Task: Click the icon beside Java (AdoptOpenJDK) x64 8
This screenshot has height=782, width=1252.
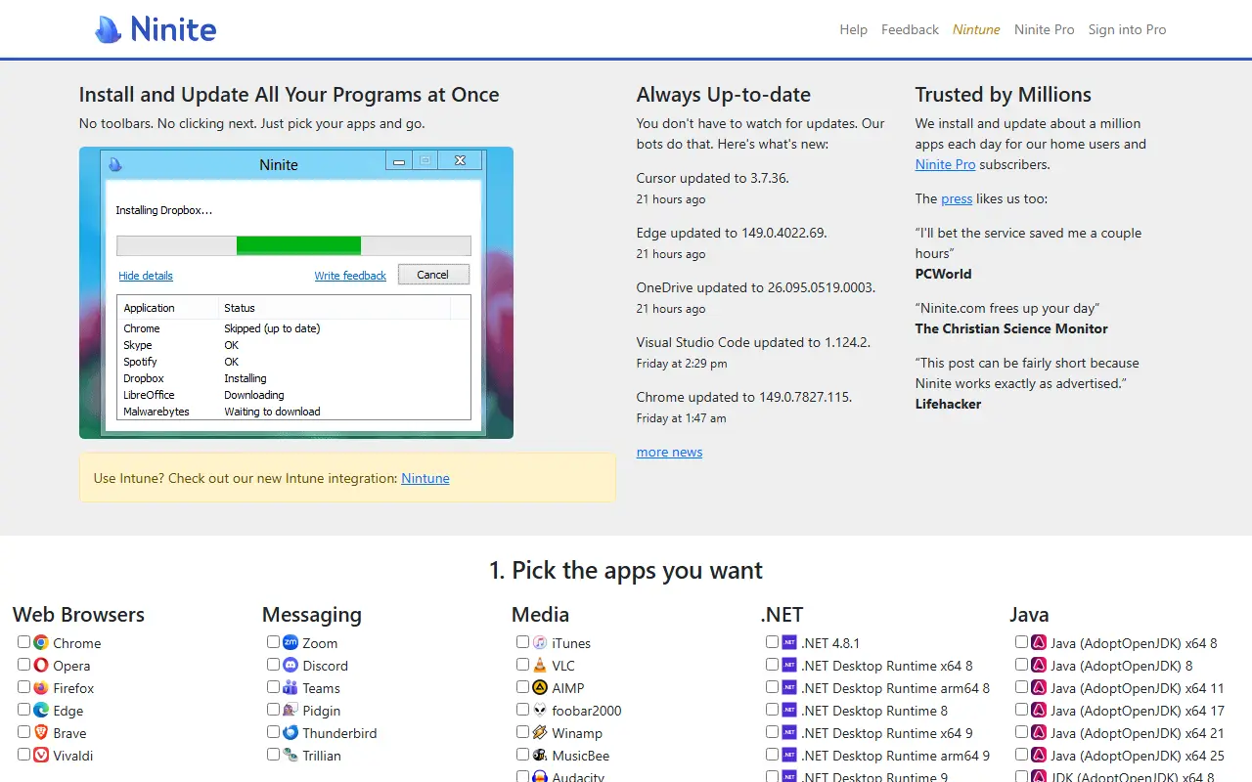Action: click(1039, 642)
